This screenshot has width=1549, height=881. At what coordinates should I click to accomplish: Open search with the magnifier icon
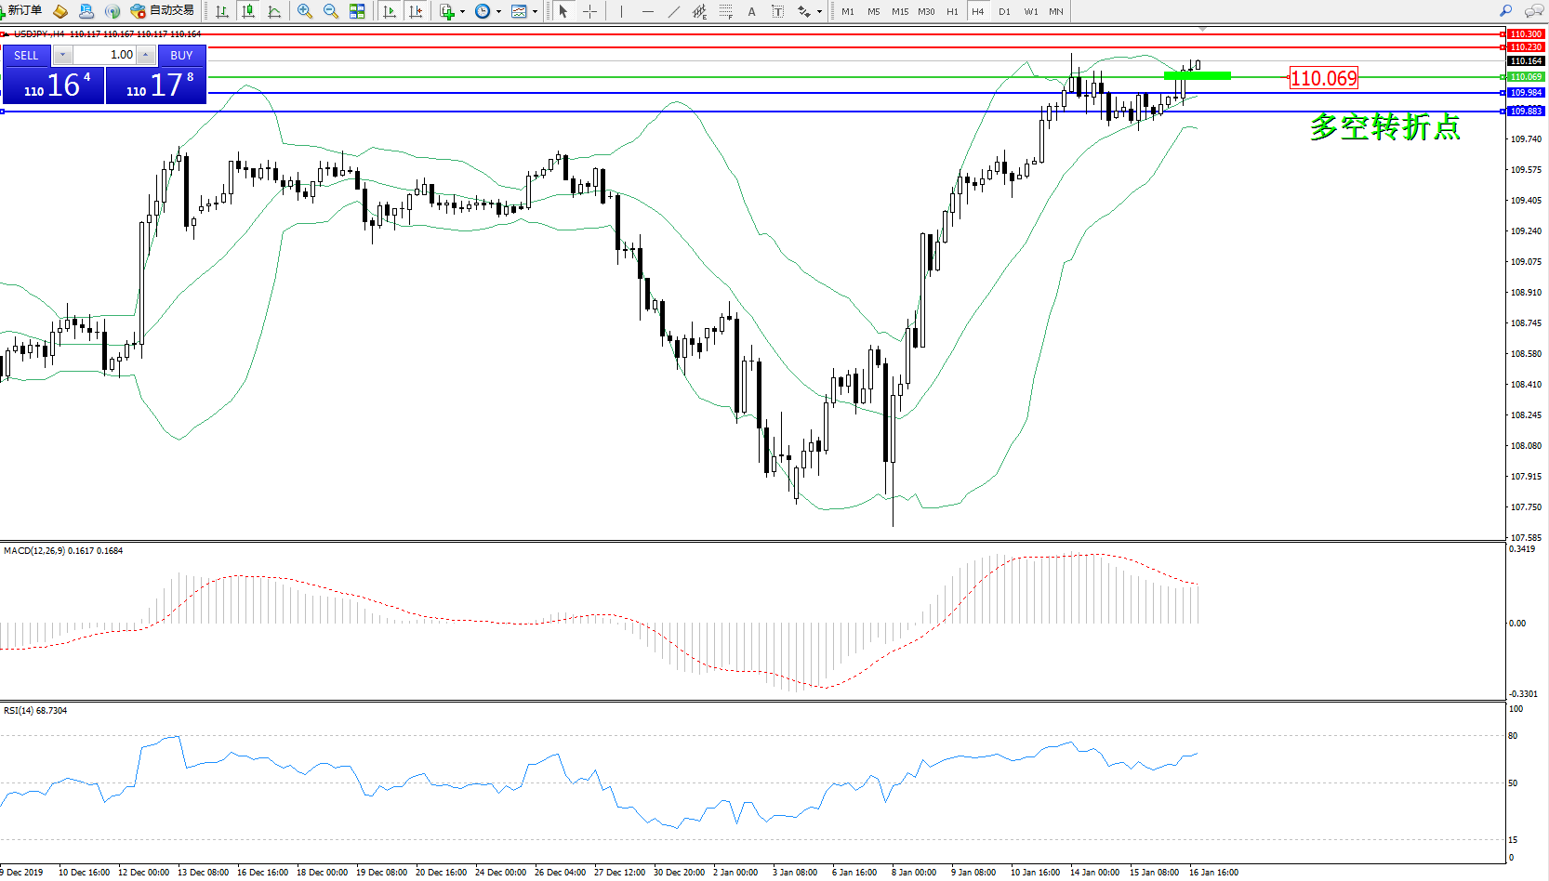1505,11
